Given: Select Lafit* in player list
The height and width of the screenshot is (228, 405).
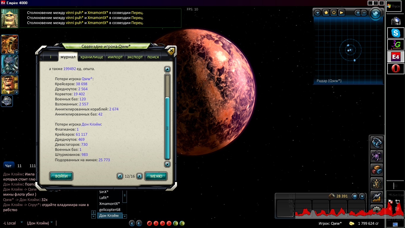Looking at the screenshot, I should (x=104, y=198).
